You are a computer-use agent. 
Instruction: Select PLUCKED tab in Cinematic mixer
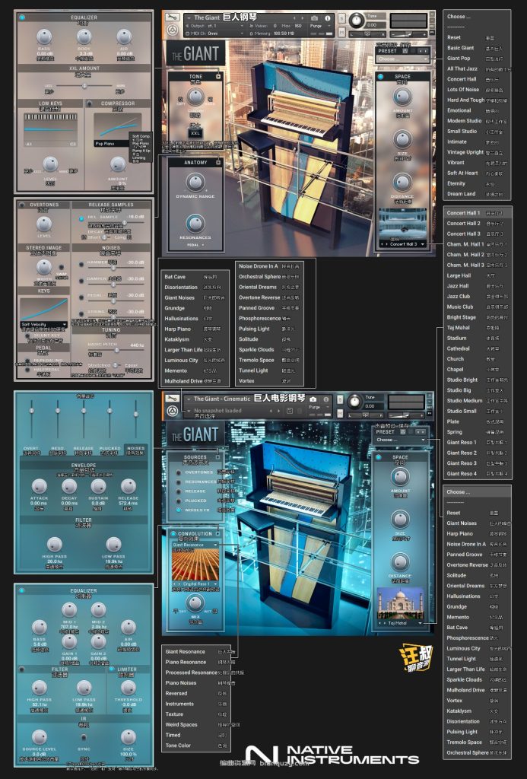tap(110, 448)
